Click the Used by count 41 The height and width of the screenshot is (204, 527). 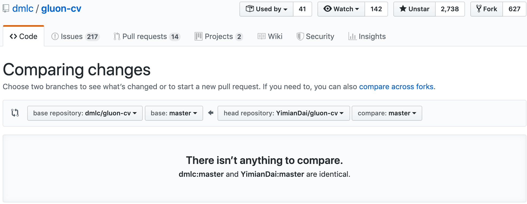[303, 9]
